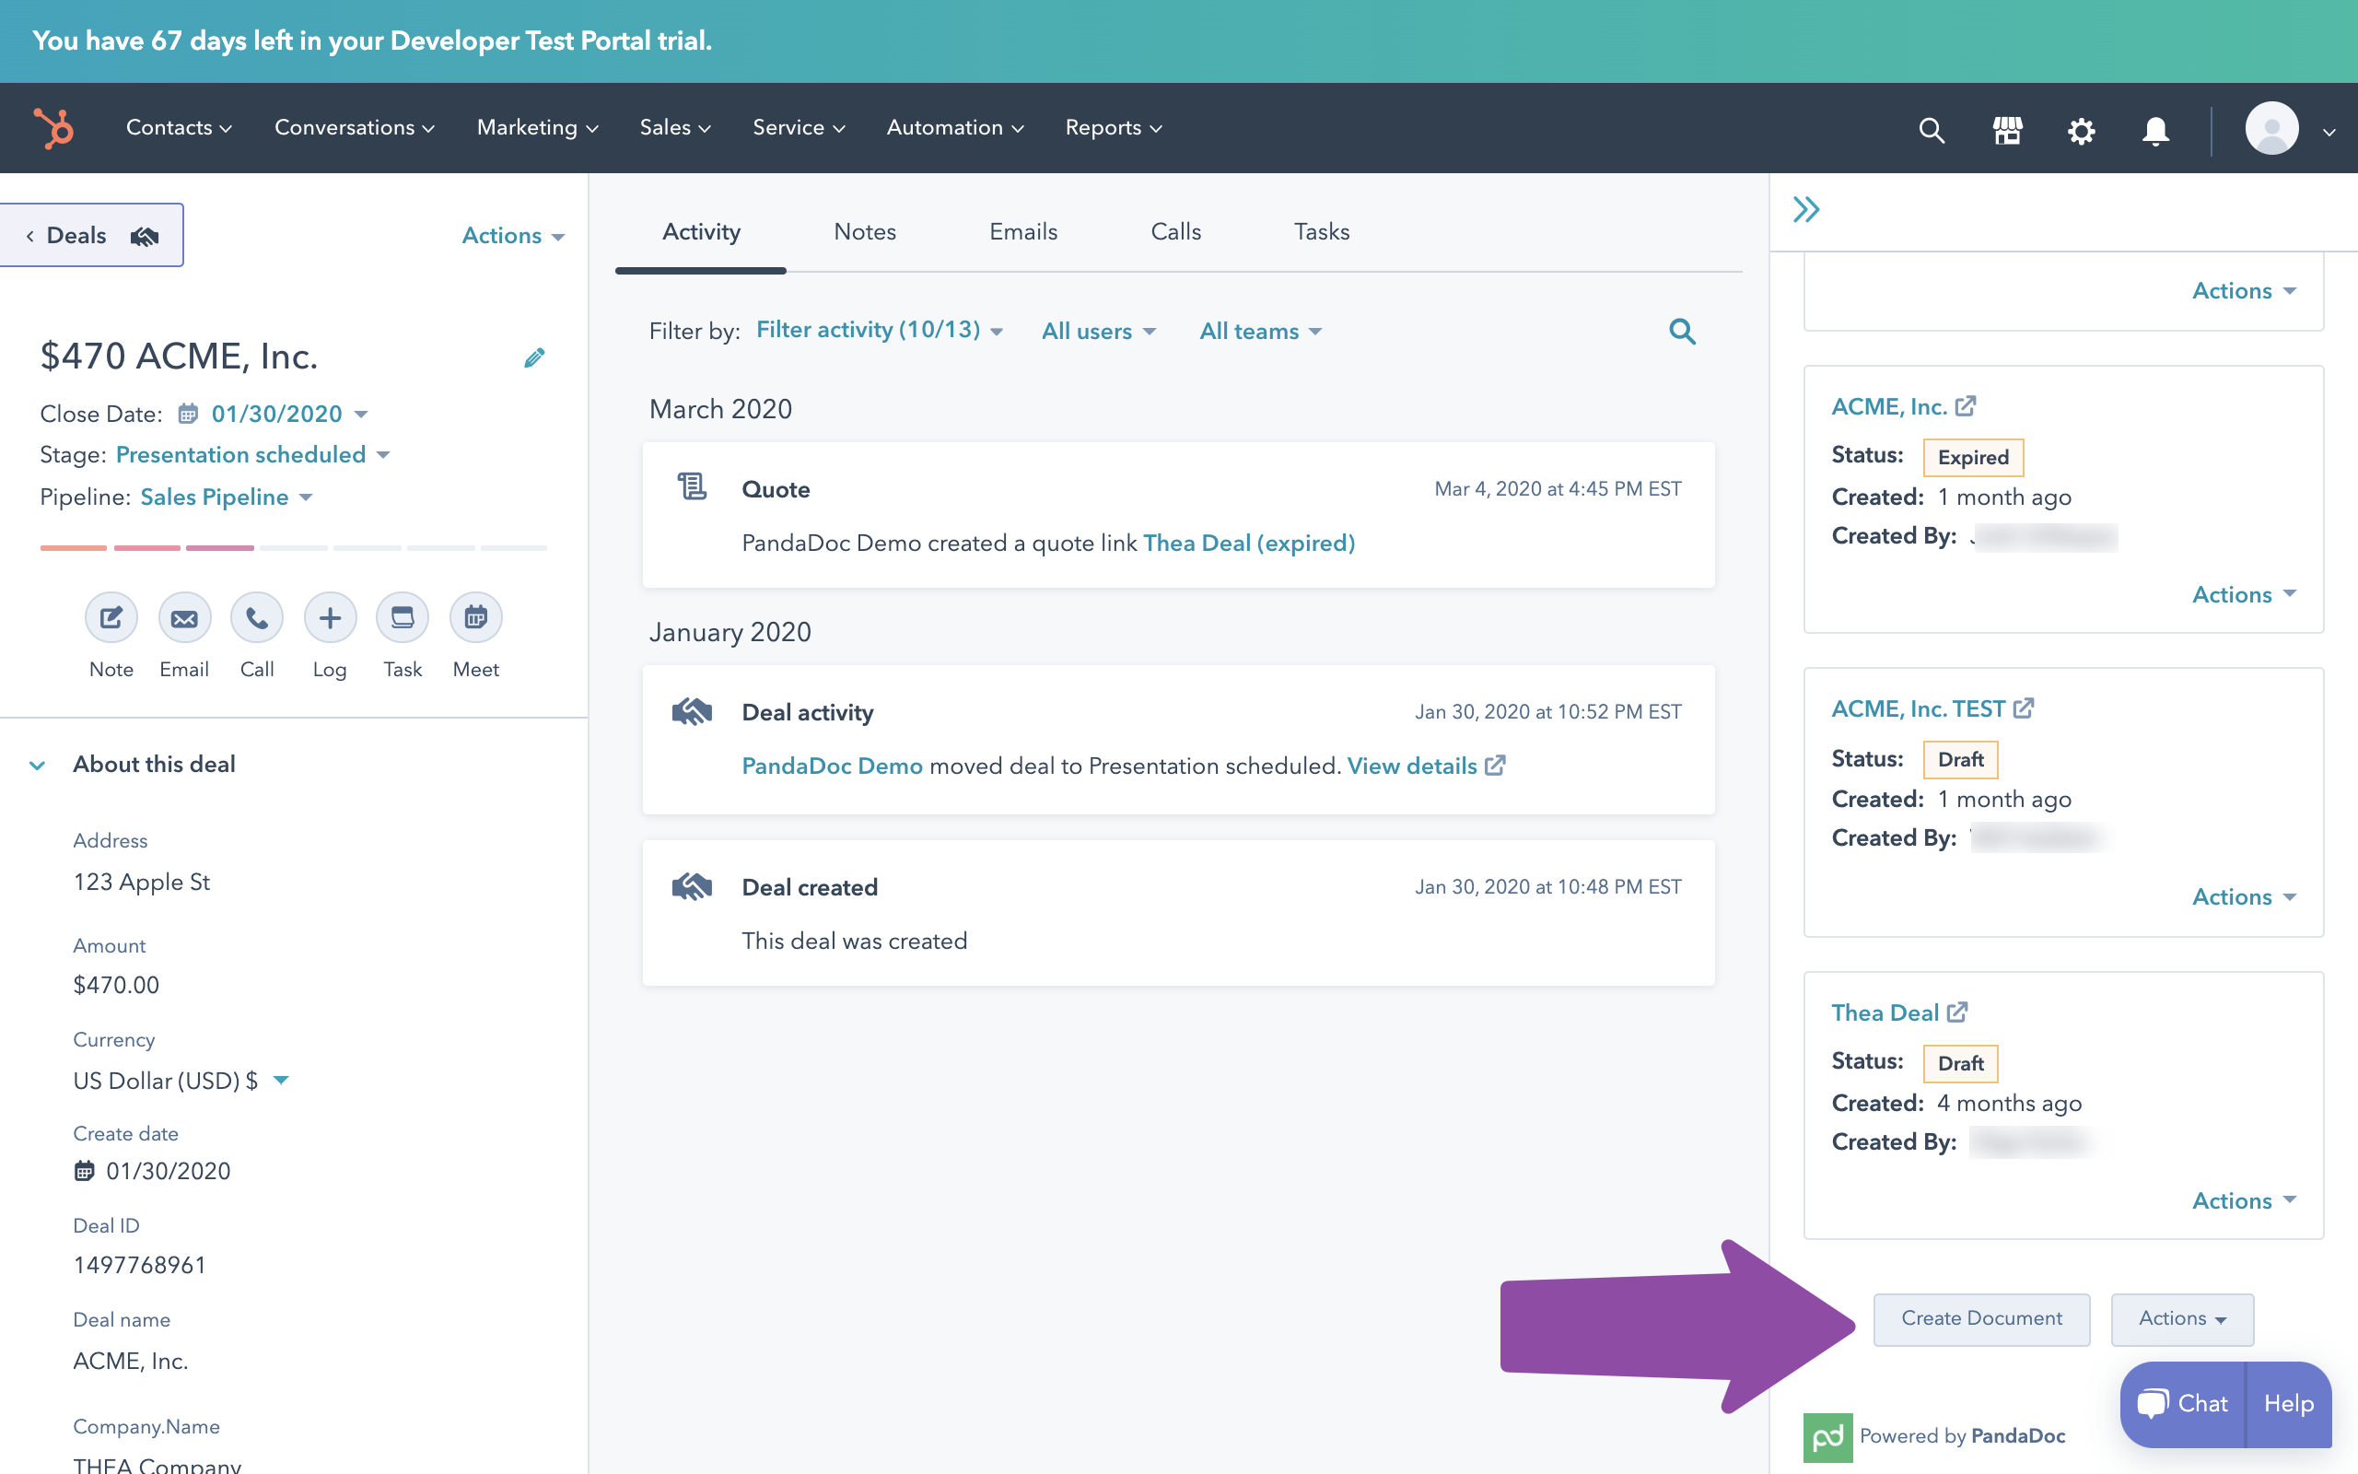Open the Close Date 01/30/2020 dropdown
Viewport: 2358px width, 1474px height.
click(289, 414)
